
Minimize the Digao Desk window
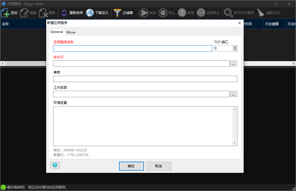point(264,4)
